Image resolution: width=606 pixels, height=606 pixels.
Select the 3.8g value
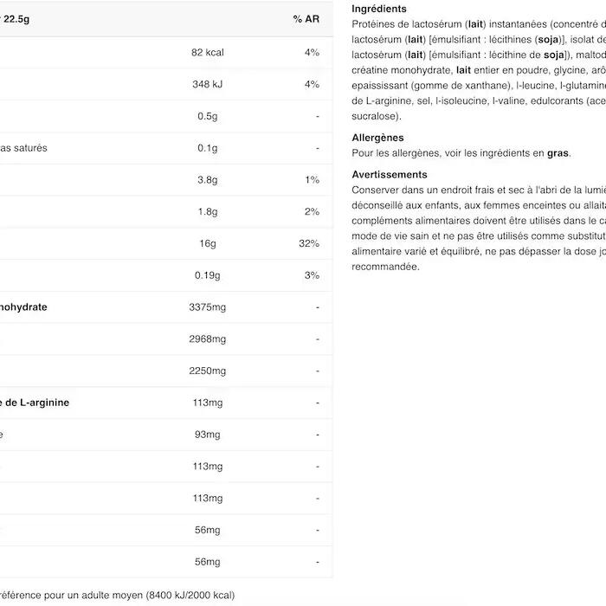tap(208, 180)
